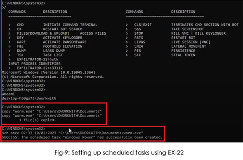The height and width of the screenshot is (160, 243).
Task: Click the whoami command line
Action: [x=8, y=94]
